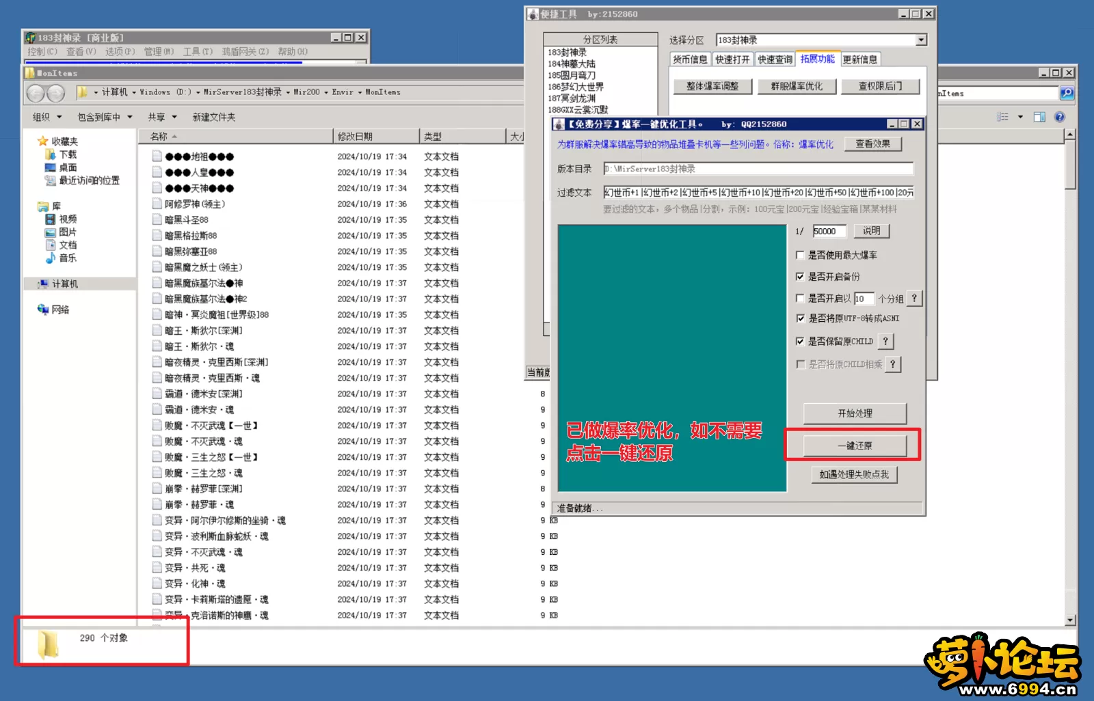Toggle the Explorer preview pane icon
1094x701 pixels.
pos(1039,117)
